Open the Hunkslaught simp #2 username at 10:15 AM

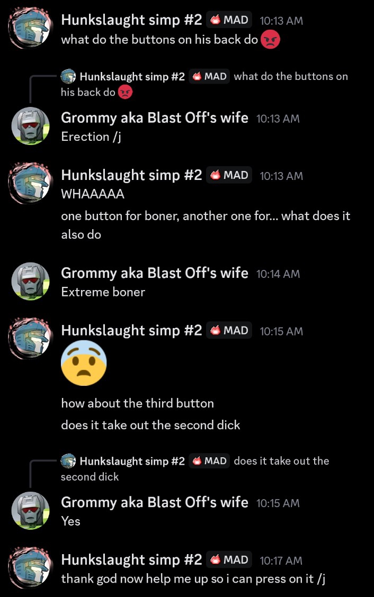(131, 330)
